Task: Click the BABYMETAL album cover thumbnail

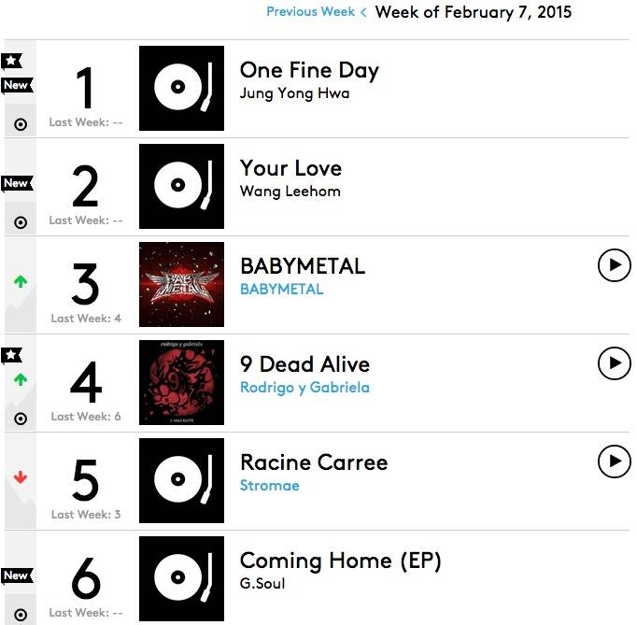Action: 181,284
